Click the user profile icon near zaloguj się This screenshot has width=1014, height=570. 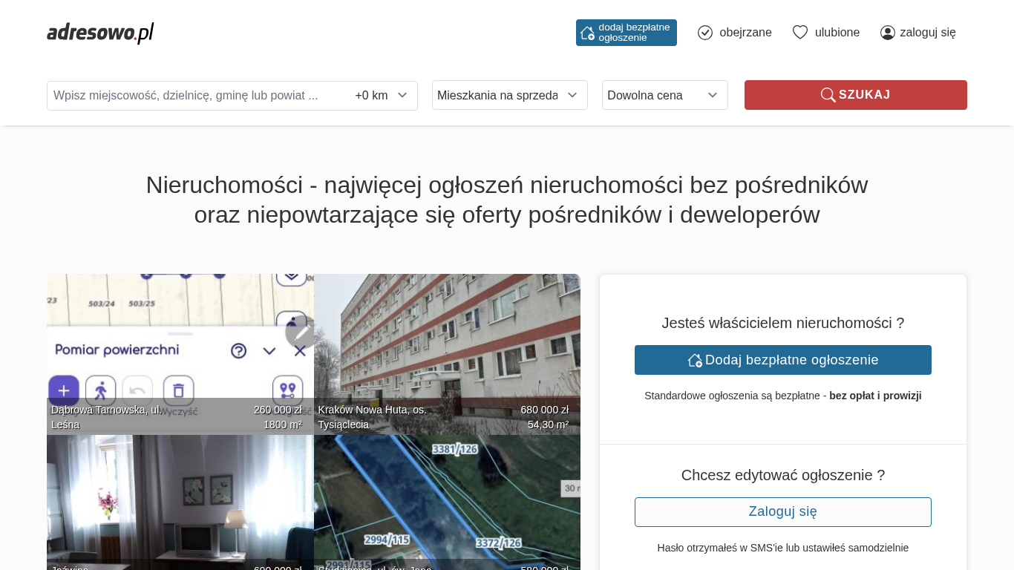coord(888,33)
